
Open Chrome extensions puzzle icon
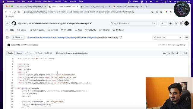[x=171, y=12]
